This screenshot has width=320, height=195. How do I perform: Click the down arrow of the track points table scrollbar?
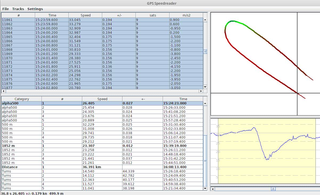coord(205,87)
